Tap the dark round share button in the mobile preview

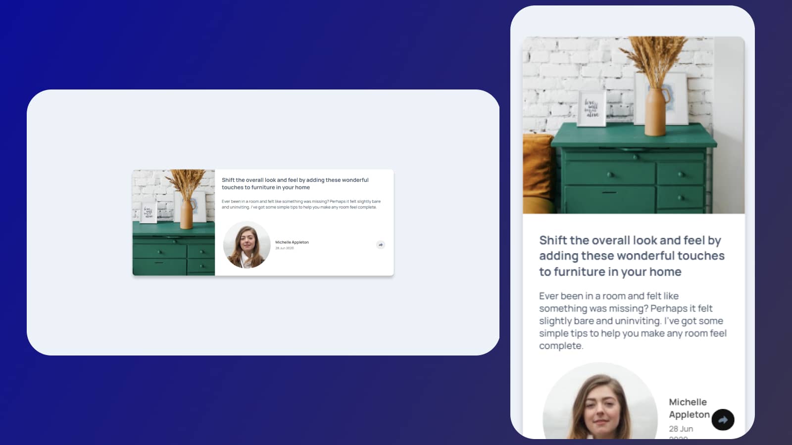[x=723, y=420]
